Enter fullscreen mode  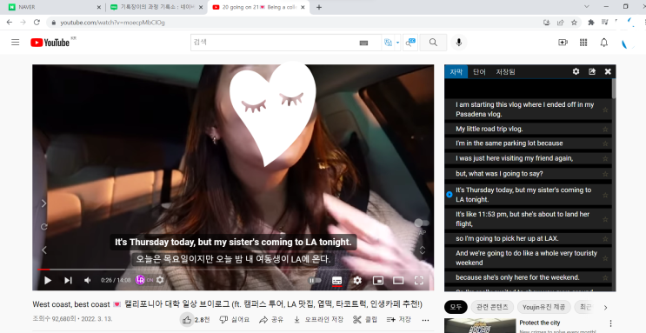point(418,280)
